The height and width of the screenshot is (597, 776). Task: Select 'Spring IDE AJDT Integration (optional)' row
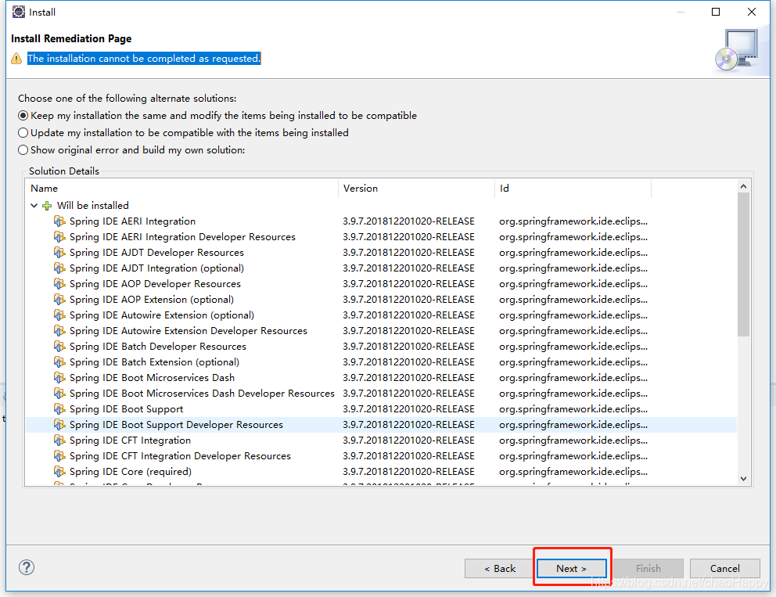point(381,268)
